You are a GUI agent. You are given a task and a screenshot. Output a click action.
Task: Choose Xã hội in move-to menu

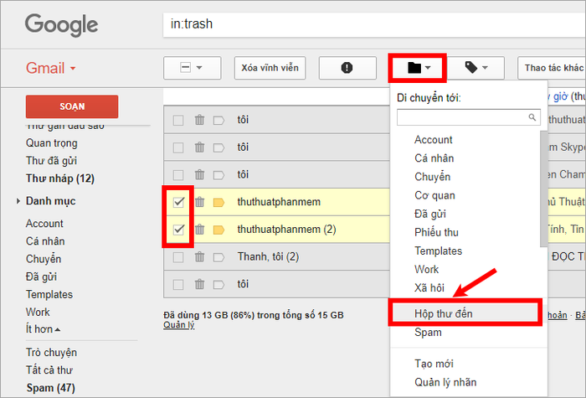(x=429, y=287)
